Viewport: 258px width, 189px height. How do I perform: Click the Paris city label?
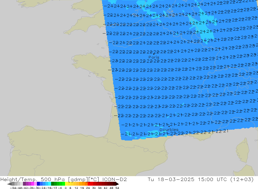pyautogui.click(x=154, y=57)
